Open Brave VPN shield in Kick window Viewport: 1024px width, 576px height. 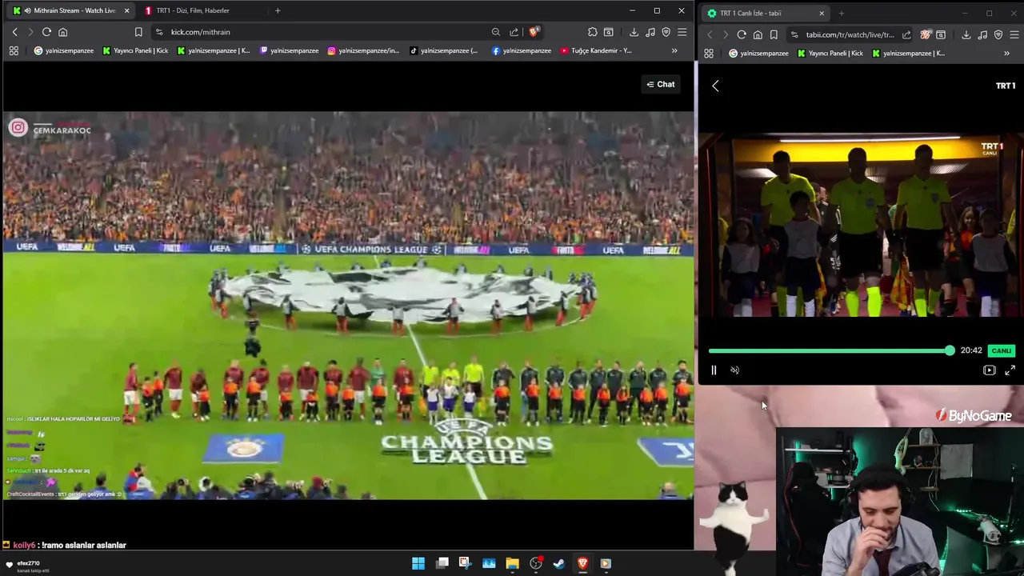pyautogui.click(x=666, y=32)
